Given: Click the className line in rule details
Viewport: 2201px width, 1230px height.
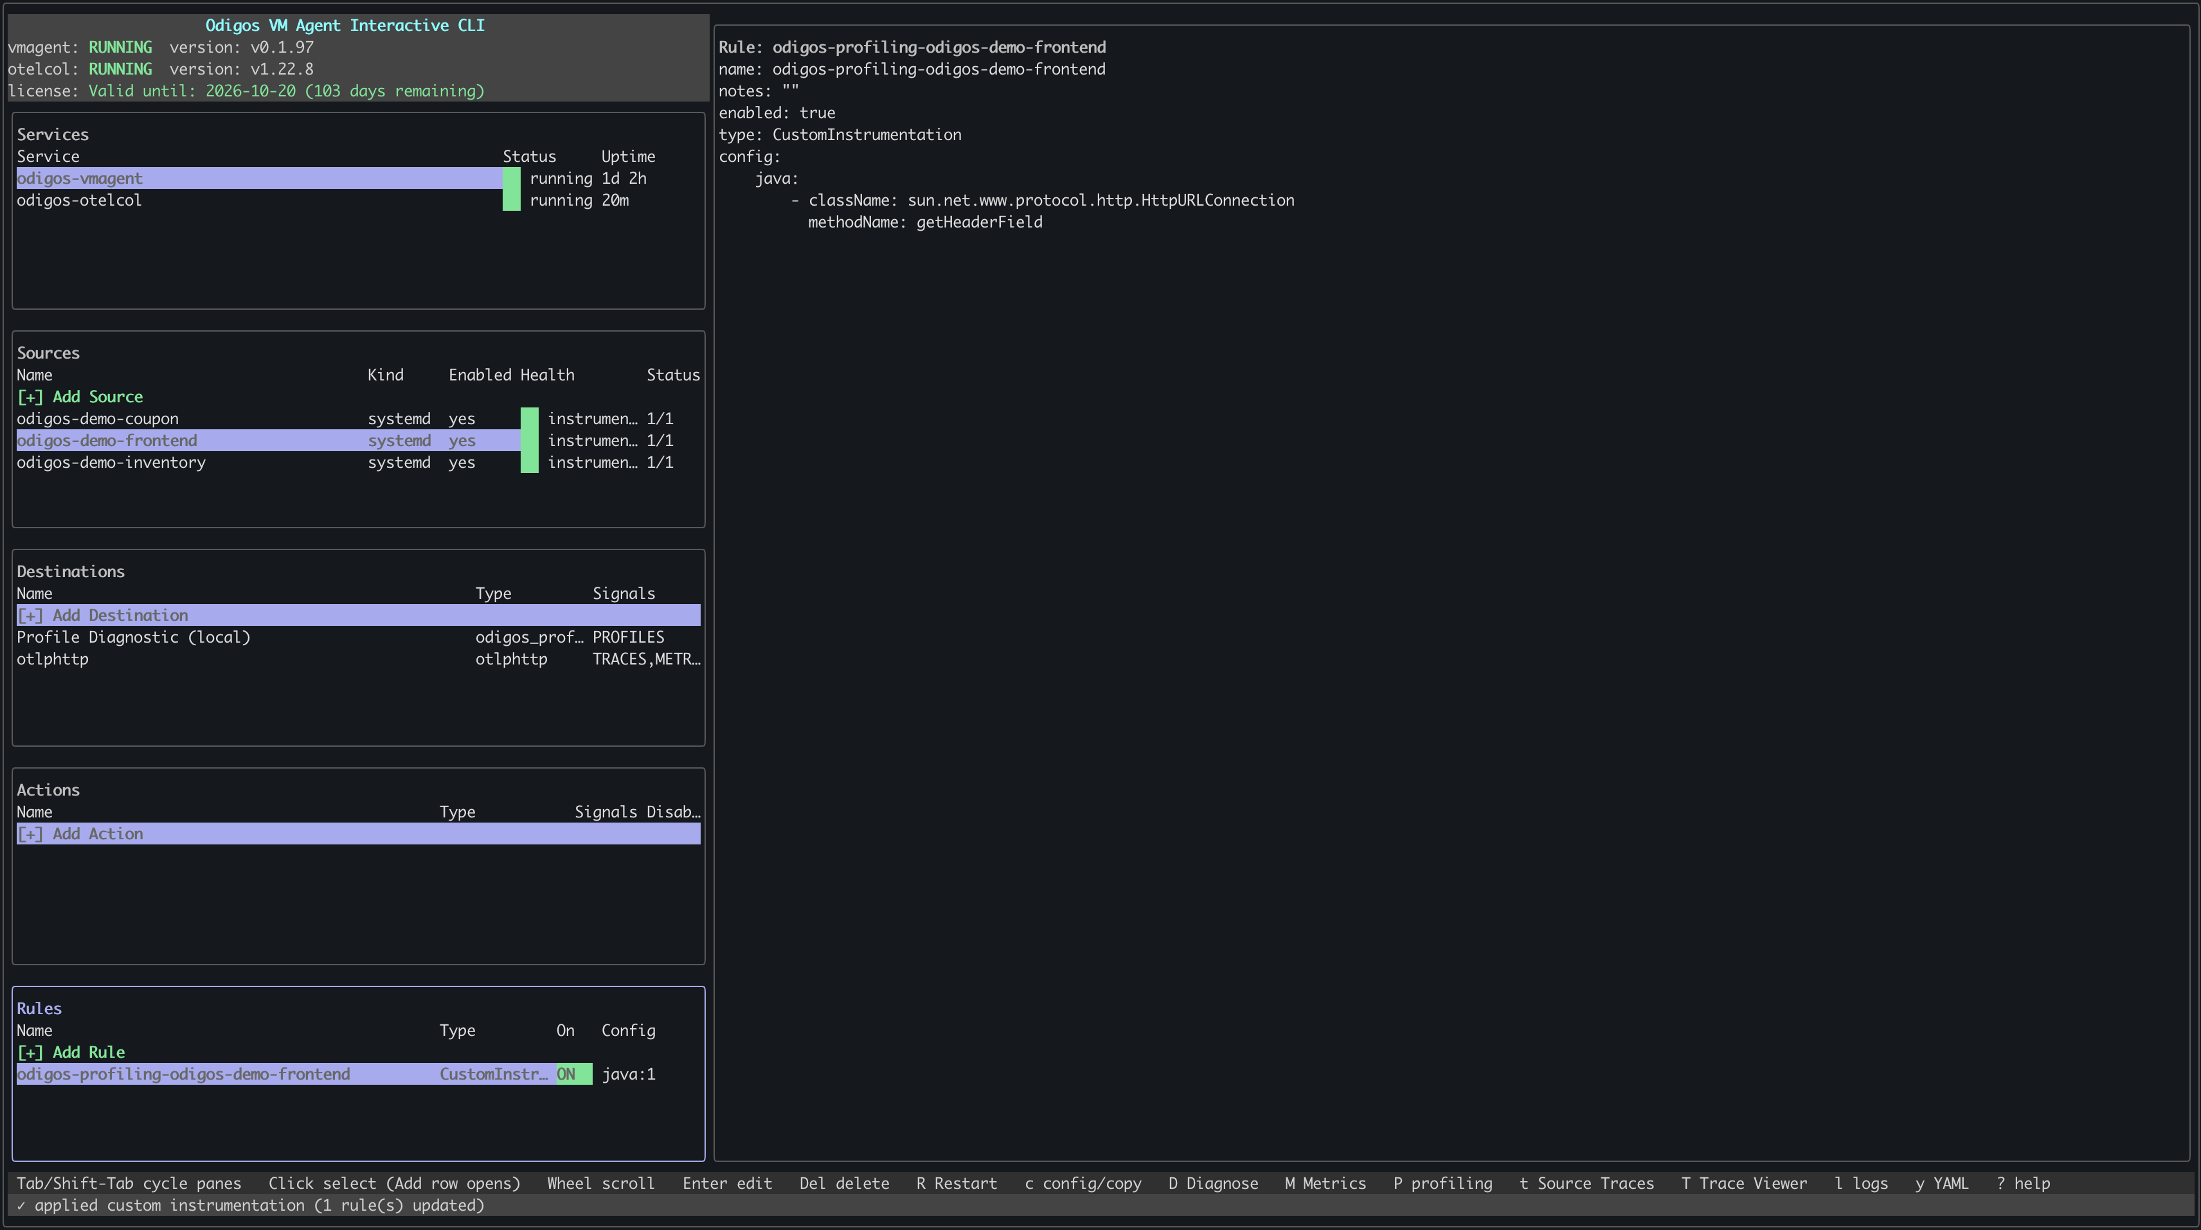Looking at the screenshot, I should tap(1043, 201).
